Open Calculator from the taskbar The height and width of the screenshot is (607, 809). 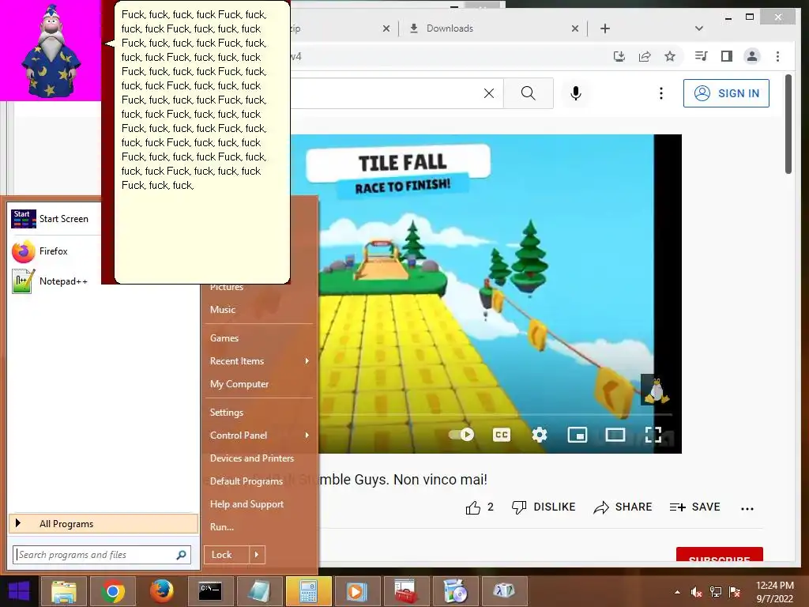(x=308, y=591)
